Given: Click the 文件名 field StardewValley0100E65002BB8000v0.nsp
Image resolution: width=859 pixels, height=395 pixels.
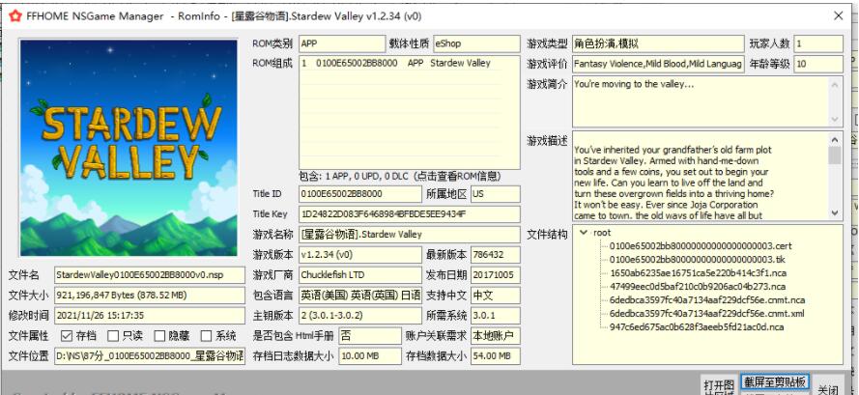Looking at the screenshot, I should [150, 274].
